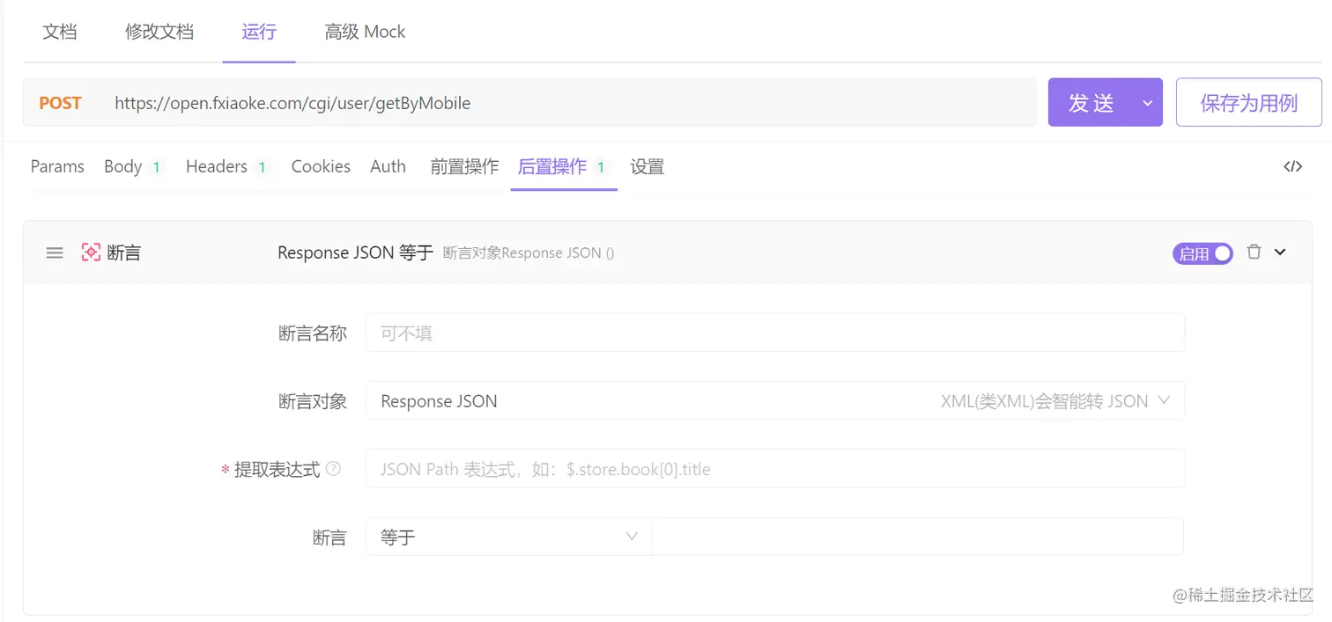Image resolution: width=1332 pixels, height=622 pixels.
Task: Click the 保存为用例 button
Action: [1248, 102]
